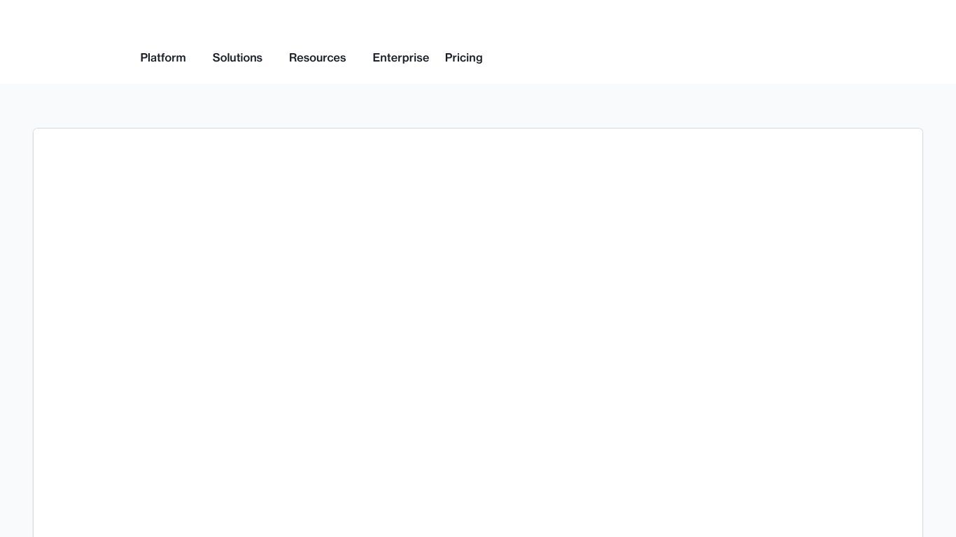Open the Solutions menu
This screenshot has height=537, width=956.
pyautogui.click(x=237, y=57)
